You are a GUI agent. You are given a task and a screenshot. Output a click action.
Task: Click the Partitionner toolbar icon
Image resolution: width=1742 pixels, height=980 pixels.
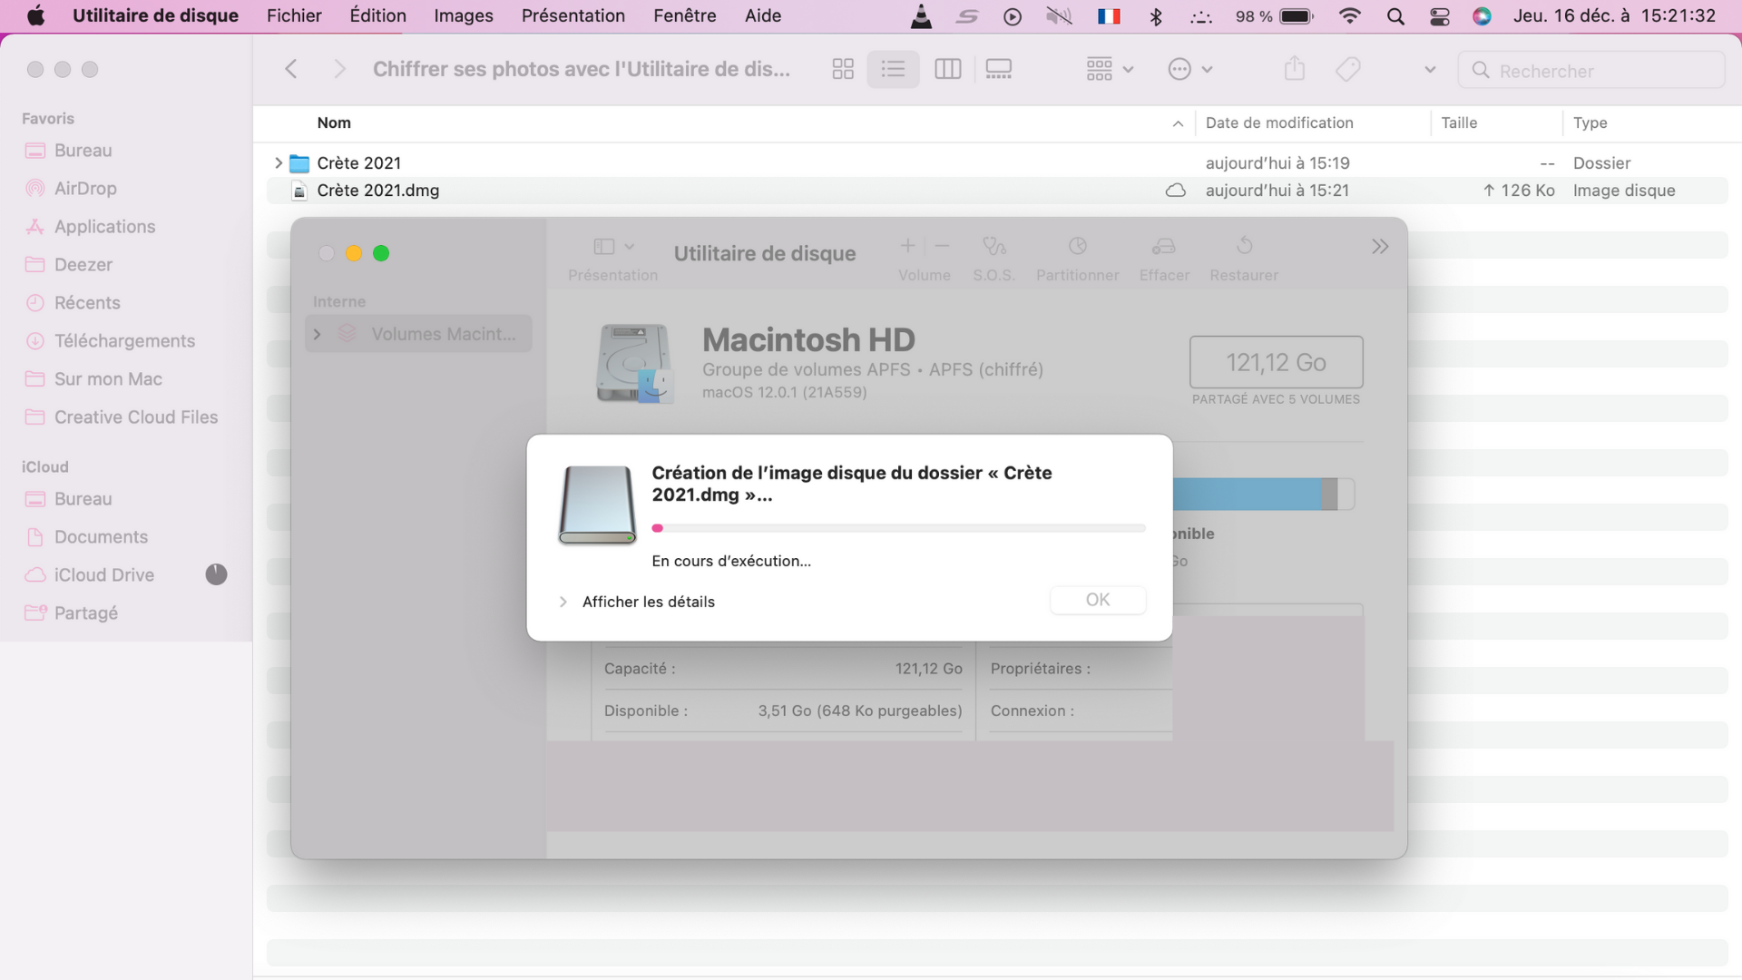point(1077,247)
